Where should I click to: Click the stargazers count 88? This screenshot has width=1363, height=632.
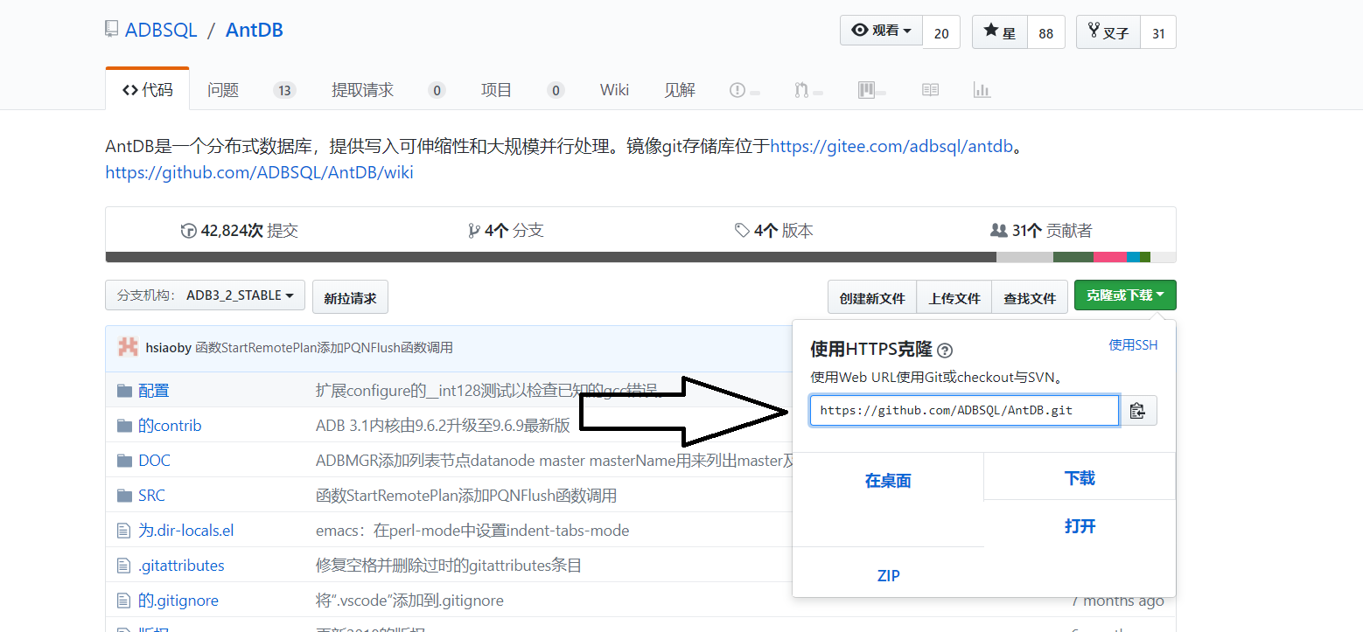[x=1045, y=32]
